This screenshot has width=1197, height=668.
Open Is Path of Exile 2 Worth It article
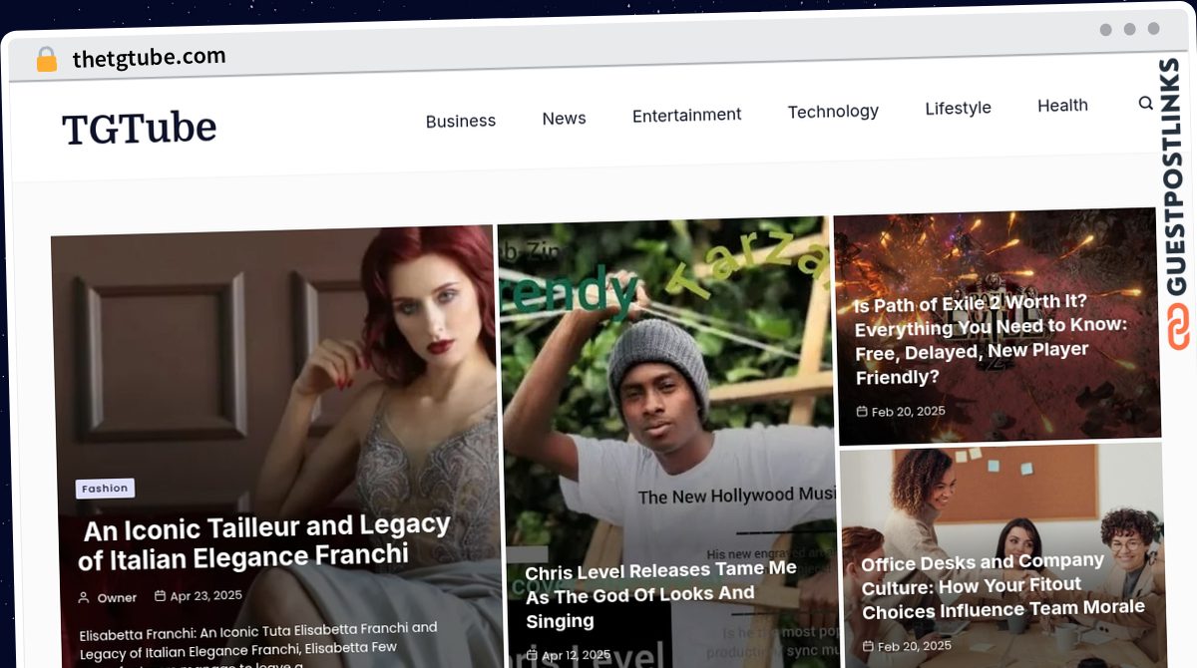pos(990,339)
